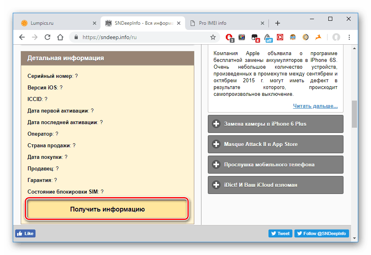The height and width of the screenshot is (255, 371).
Task: Open the browser home page icon
Action: (x=60, y=37)
